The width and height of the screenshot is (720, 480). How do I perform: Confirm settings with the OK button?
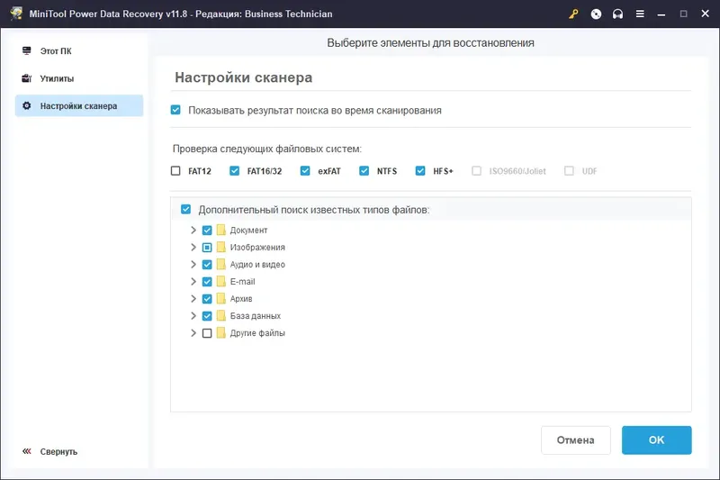pos(657,440)
